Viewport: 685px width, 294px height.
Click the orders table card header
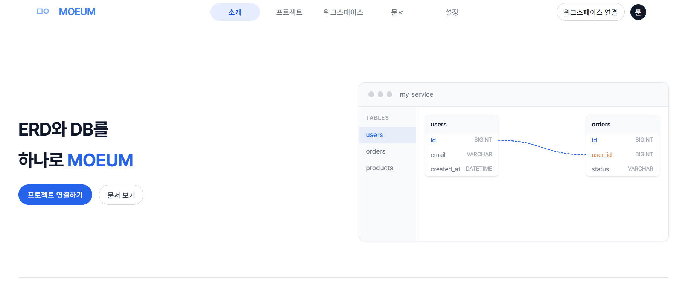(623, 124)
